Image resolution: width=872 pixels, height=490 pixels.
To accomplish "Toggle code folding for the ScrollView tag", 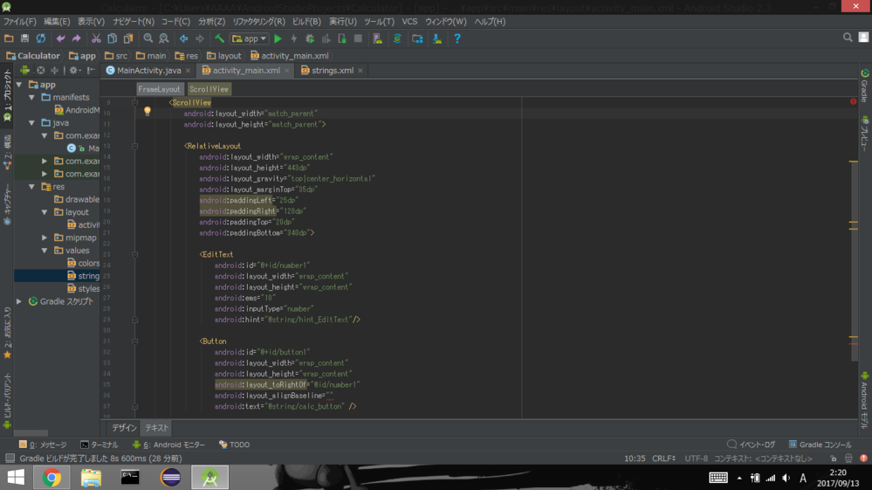I will [x=134, y=102].
